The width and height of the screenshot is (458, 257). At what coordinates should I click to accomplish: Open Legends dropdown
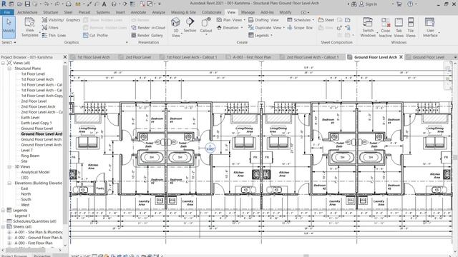click(x=260, y=35)
